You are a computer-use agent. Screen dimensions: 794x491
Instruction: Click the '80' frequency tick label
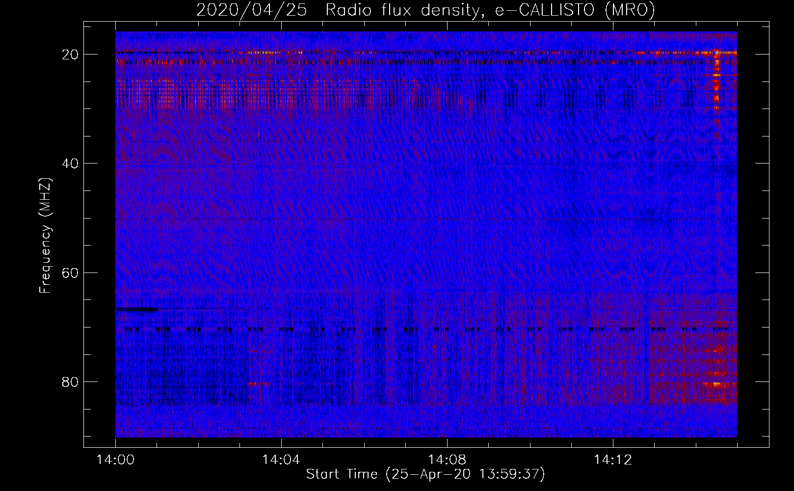click(x=70, y=382)
